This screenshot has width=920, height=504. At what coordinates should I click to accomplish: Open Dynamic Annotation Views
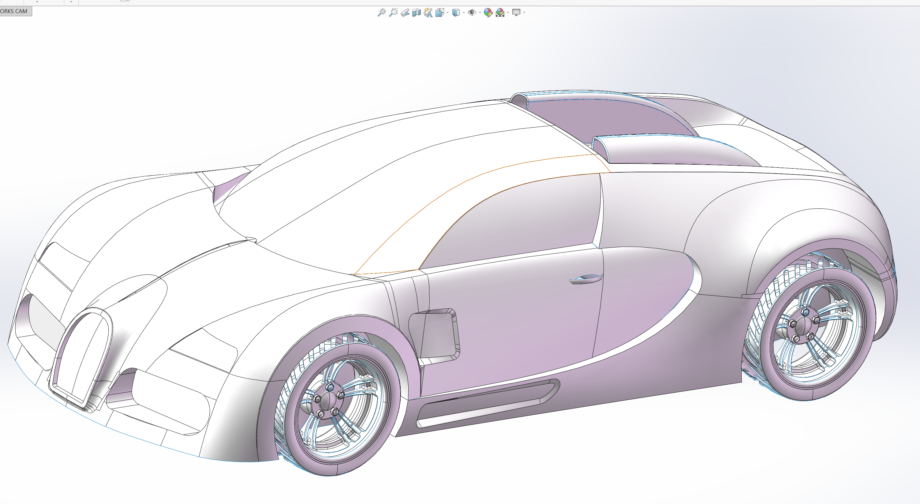click(x=428, y=13)
